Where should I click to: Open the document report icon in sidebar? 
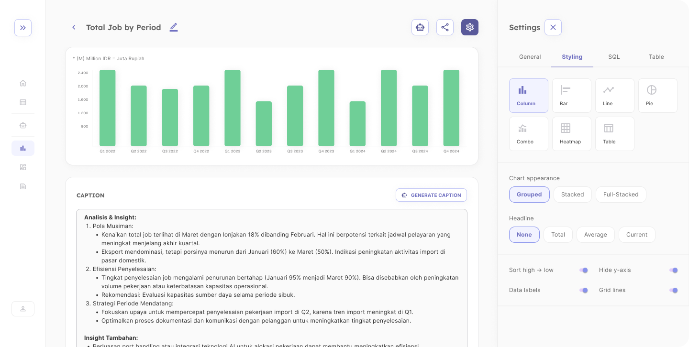[23, 186]
